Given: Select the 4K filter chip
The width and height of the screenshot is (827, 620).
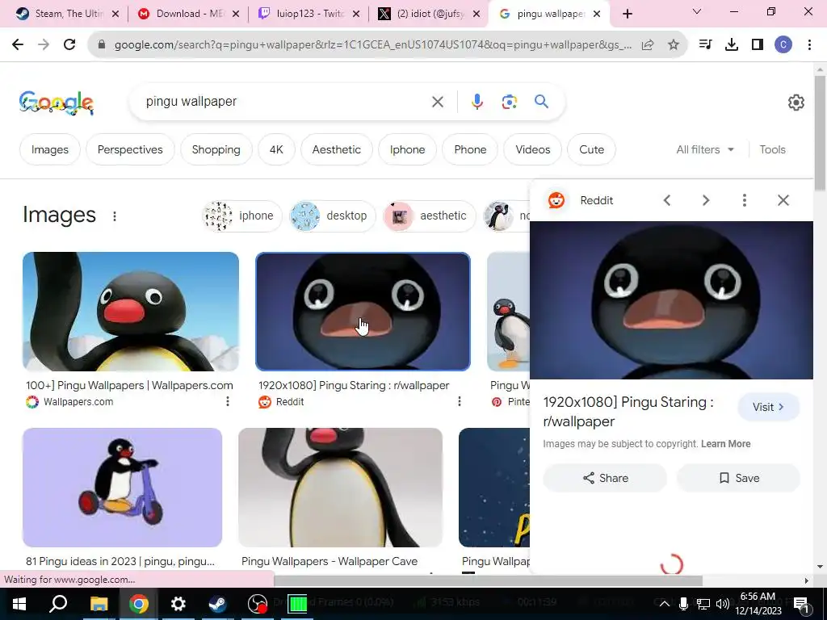Looking at the screenshot, I should (x=276, y=149).
